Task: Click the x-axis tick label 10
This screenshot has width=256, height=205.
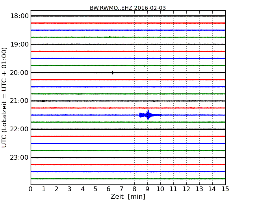Action: (x=160, y=189)
